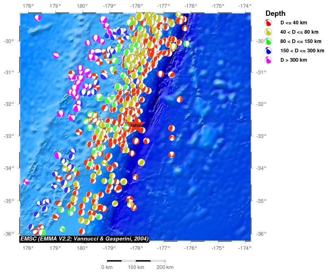The image size is (328, 273).
Task: Click the isolated red beachball east of the trench near -32°
Action: click(x=180, y=99)
